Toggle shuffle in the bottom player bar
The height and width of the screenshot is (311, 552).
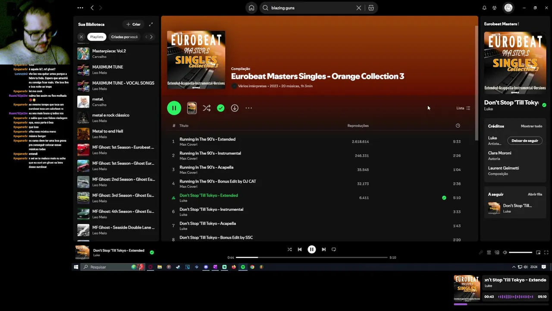[x=289, y=249]
